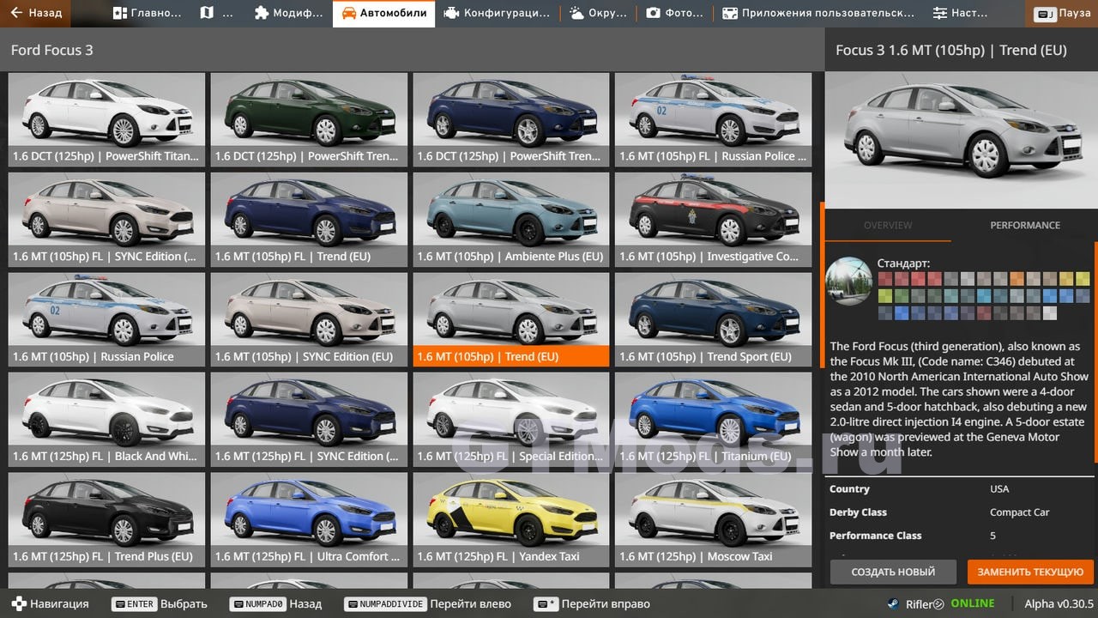Select 1.6 MT (125hp) FL SYNC Edition car
1098x618 pixels.
pyautogui.click(x=309, y=420)
